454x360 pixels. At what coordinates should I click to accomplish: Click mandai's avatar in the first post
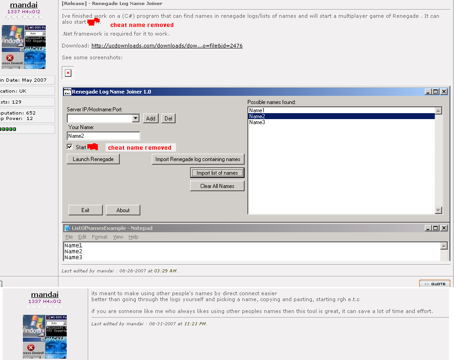[23, 47]
